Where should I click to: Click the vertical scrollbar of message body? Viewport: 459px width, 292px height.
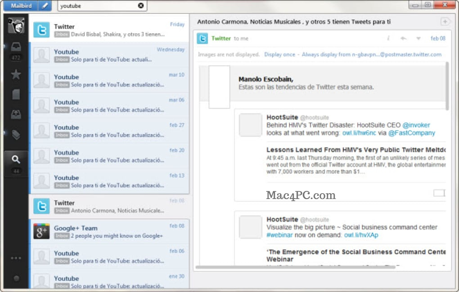[x=447, y=86]
